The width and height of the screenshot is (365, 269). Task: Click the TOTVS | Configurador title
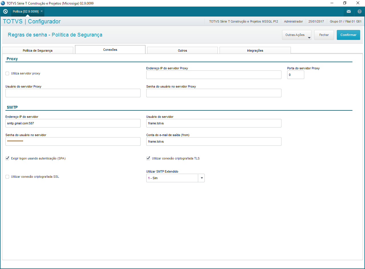click(x=32, y=21)
